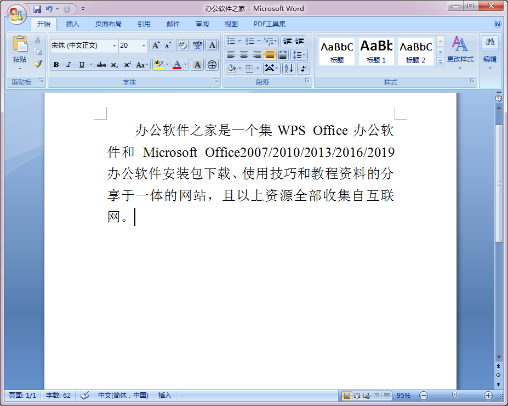Toggle underline formatting
The width and height of the screenshot is (508, 406).
click(82, 65)
